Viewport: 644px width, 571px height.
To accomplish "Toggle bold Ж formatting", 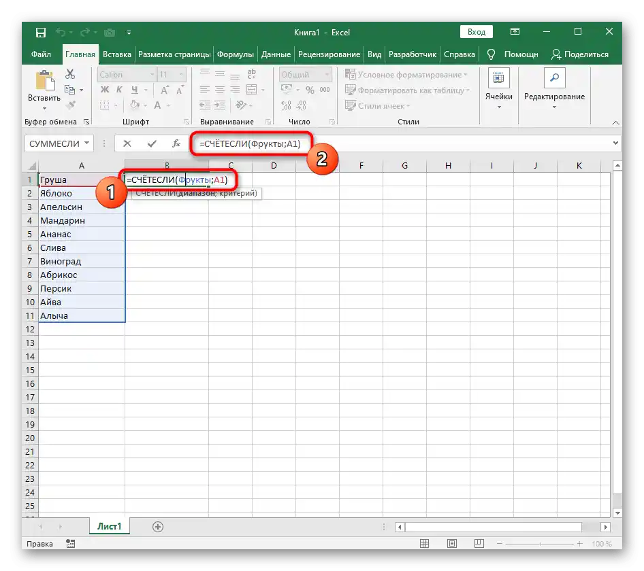I will pyautogui.click(x=105, y=90).
